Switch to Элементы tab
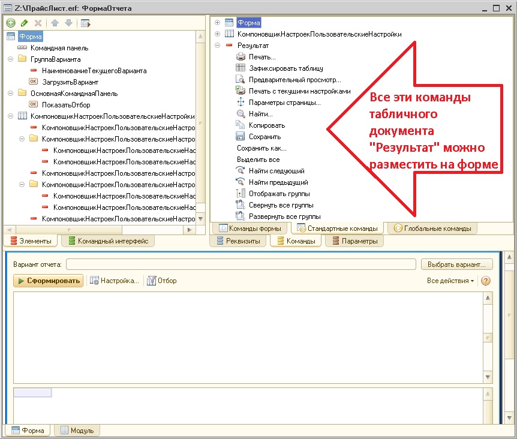Image resolution: width=517 pixels, height=439 pixels. pos(31,241)
